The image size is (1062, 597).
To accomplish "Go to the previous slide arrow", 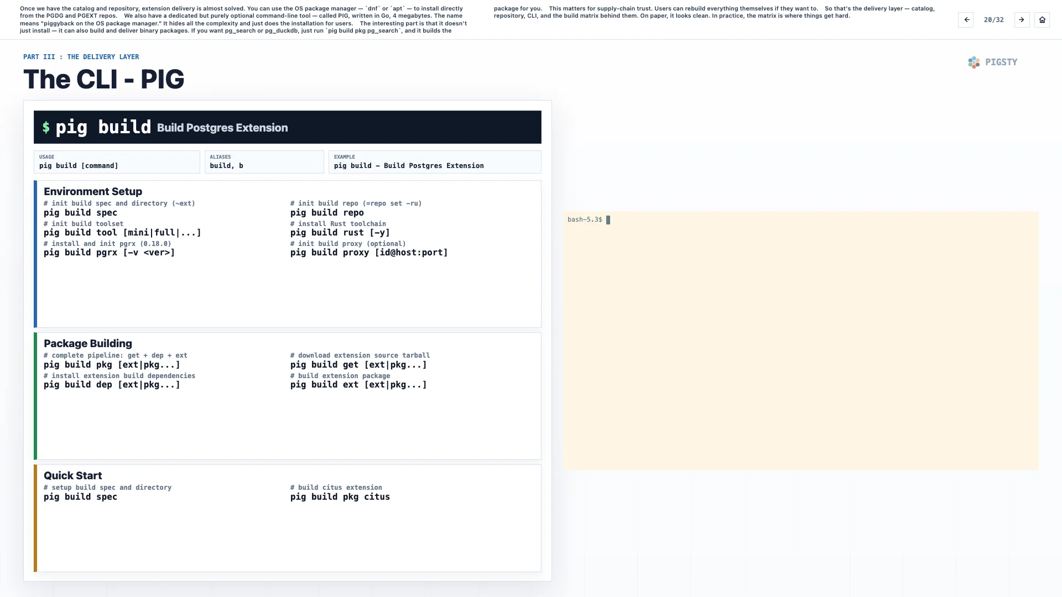I will click(x=966, y=20).
